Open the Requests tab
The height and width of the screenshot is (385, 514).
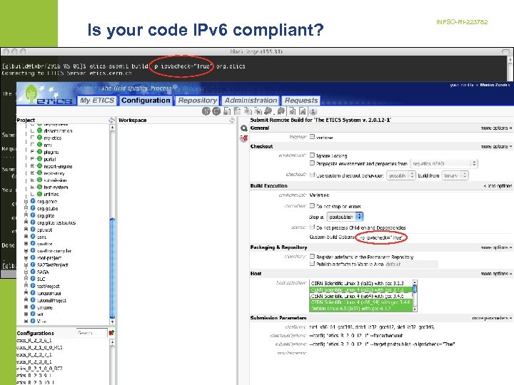point(301,101)
